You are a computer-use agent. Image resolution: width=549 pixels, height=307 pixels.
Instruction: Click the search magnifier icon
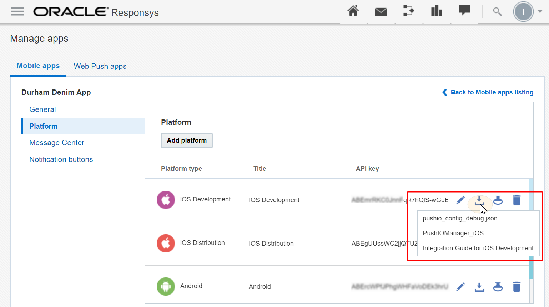pyautogui.click(x=497, y=12)
